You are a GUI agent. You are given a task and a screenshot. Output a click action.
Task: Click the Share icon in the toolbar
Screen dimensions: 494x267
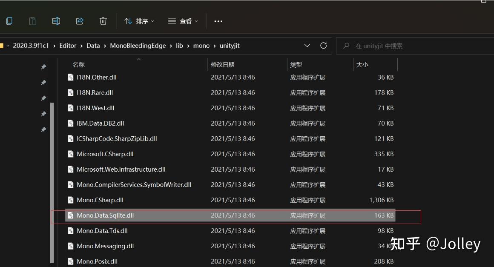pos(80,21)
